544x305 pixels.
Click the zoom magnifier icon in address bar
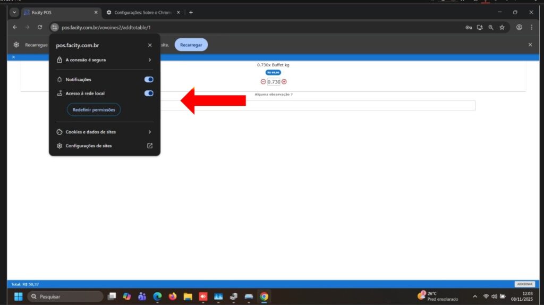[491, 27]
